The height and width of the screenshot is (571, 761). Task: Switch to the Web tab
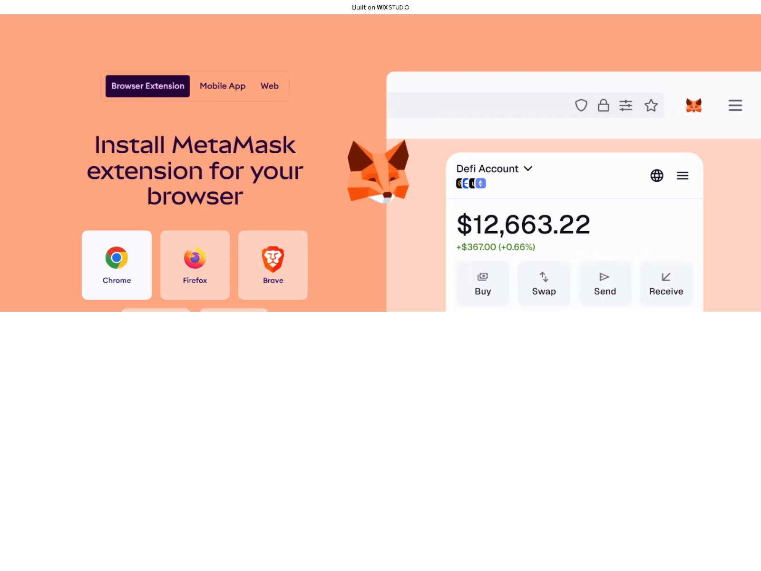[270, 86]
